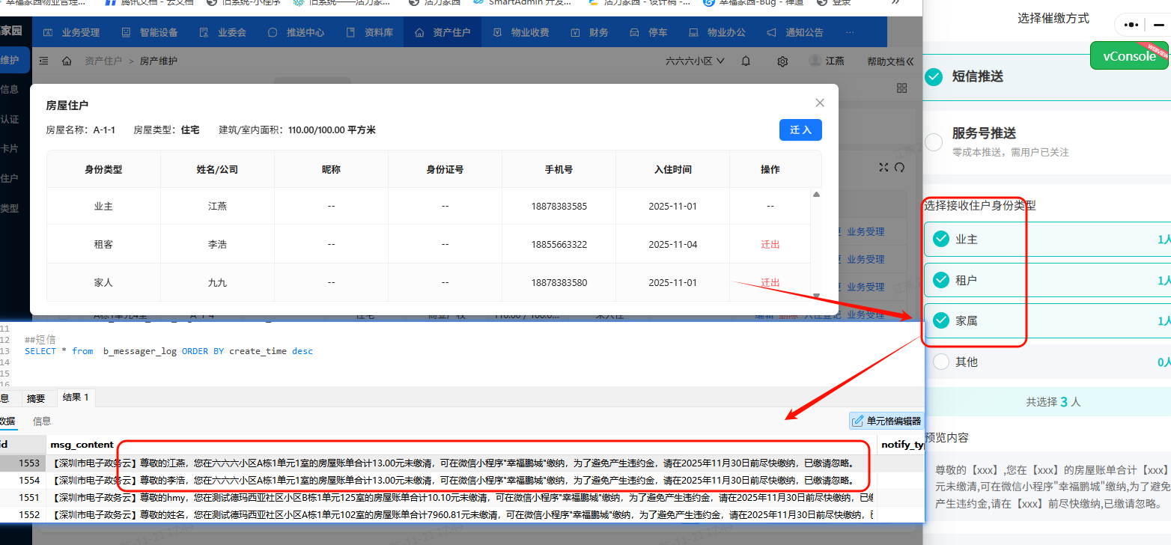The width and height of the screenshot is (1171, 545).
Task: Click the notification bell icon
Action: coord(746,61)
